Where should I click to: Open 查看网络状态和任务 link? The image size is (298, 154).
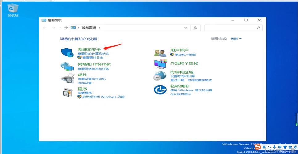tap(93, 69)
